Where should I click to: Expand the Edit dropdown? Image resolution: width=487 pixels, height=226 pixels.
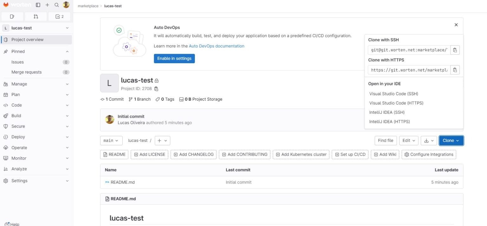click(x=408, y=140)
